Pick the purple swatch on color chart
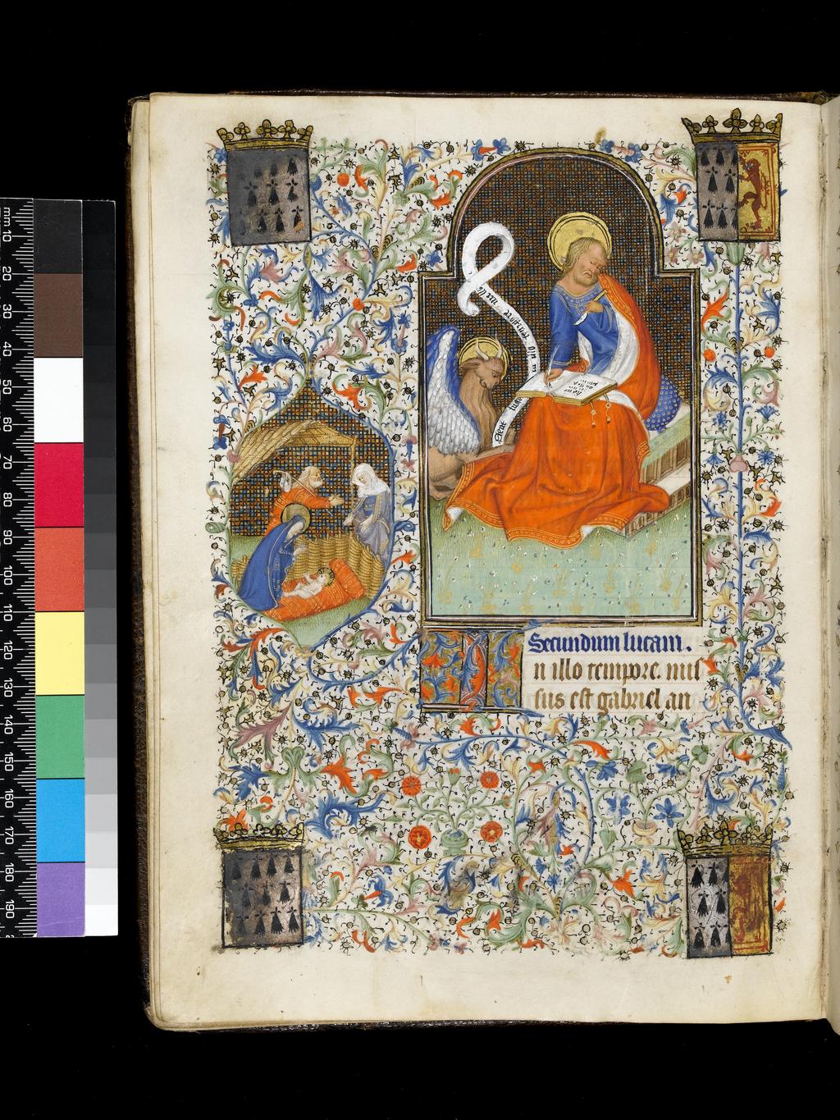The width and height of the screenshot is (840, 1120). click(59, 897)
